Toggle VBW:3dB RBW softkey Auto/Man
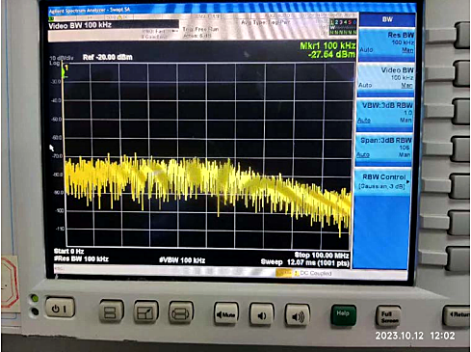 [384, 114]
